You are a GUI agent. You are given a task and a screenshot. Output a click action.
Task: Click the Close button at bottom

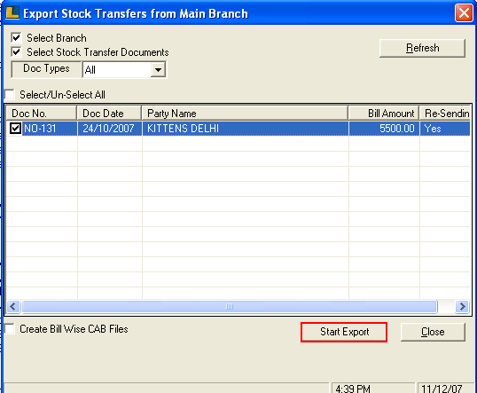pos(433,332)
